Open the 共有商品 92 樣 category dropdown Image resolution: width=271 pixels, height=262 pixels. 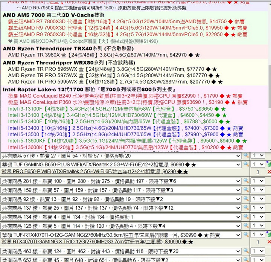(121, 199)
